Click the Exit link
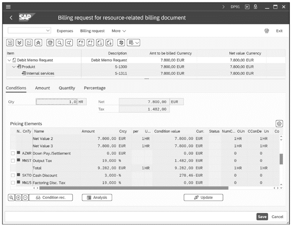 coord(279,31)
